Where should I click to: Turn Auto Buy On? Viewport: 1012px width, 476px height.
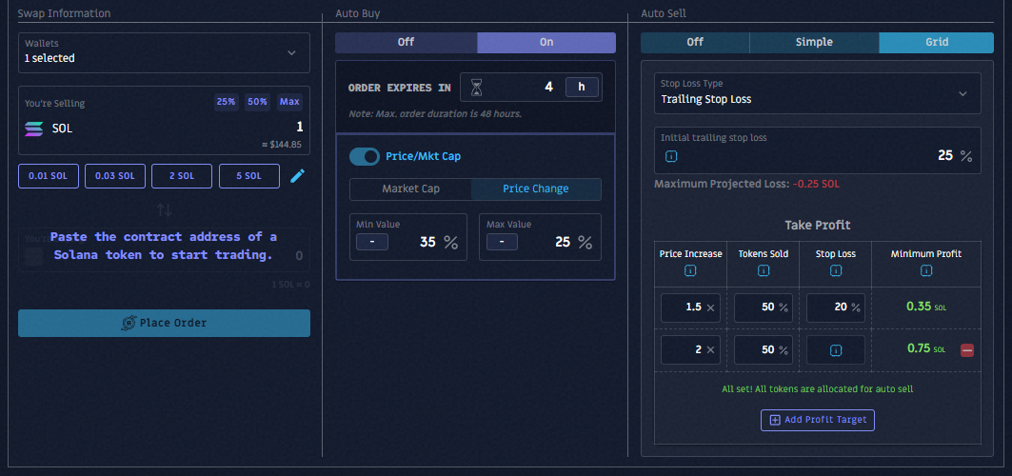click(546, 43)
